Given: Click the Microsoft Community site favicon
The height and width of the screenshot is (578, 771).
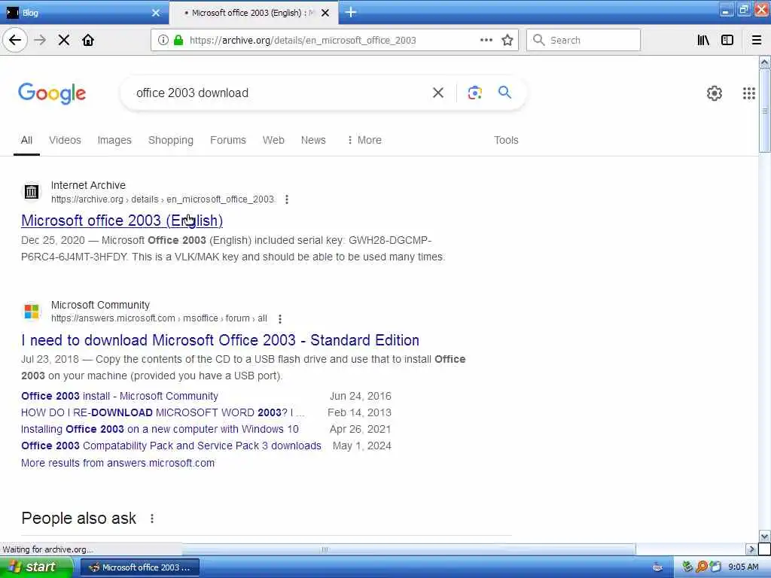Looking at the screenshot, I should pyautogui.click(x=32, y=311).
